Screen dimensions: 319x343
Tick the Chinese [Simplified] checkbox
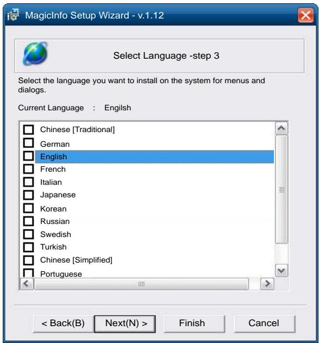pos(28,260)
